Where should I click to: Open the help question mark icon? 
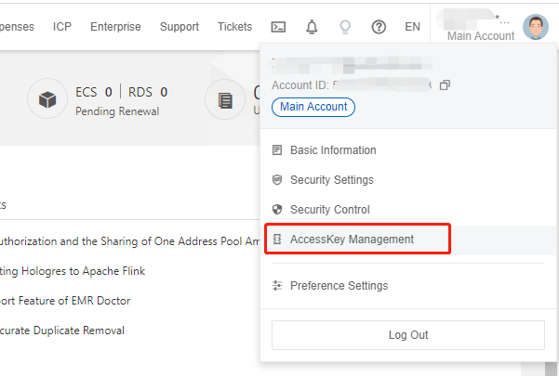[x=379, y=27]
